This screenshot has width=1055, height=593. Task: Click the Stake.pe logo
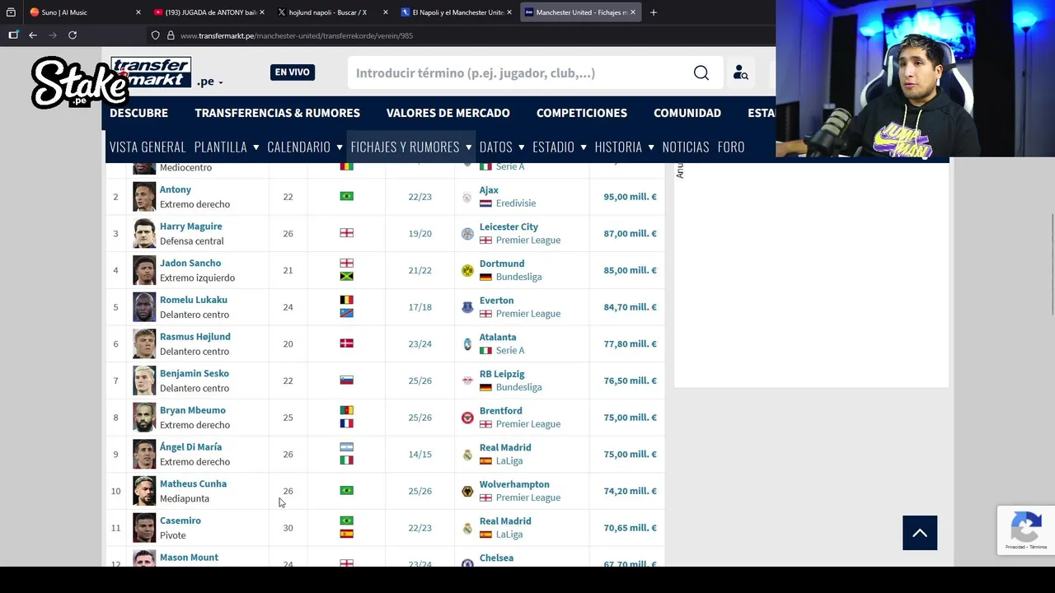click(x=78, y=82)
